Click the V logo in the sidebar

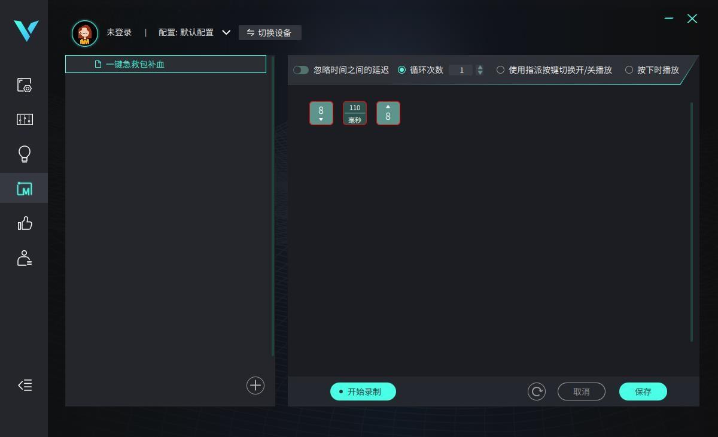(26, 31)
